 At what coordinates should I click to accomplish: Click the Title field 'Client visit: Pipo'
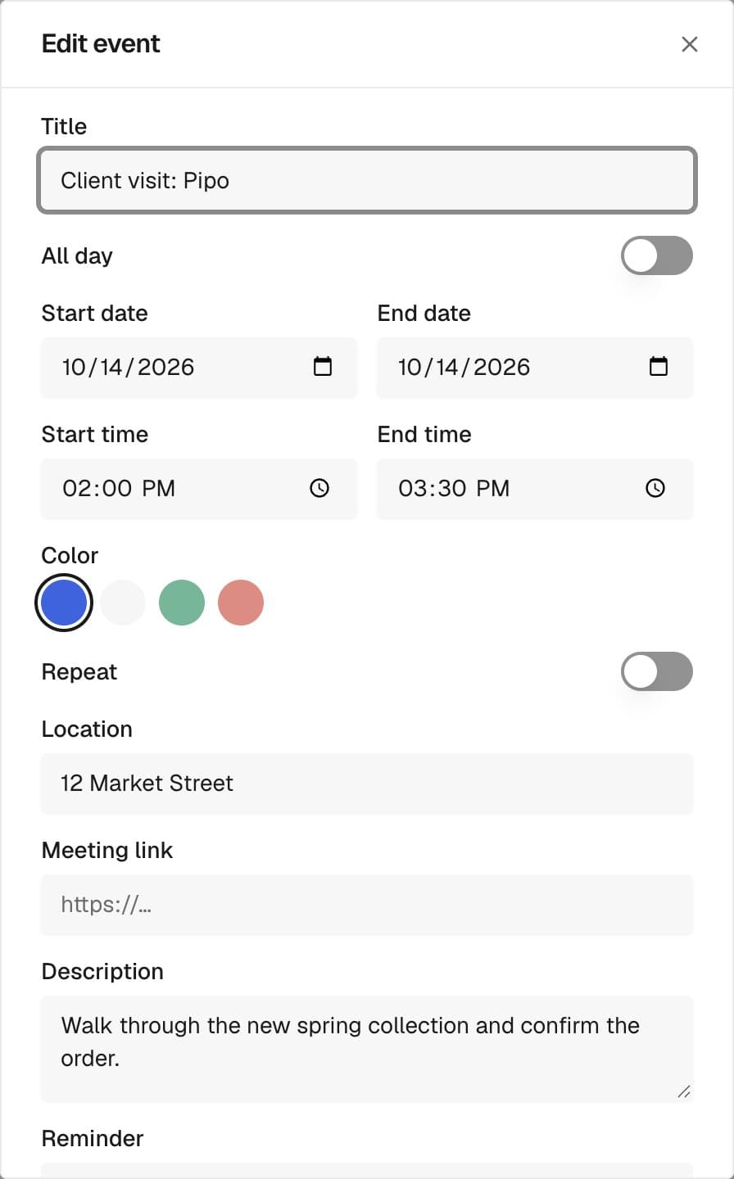(367, 180)
